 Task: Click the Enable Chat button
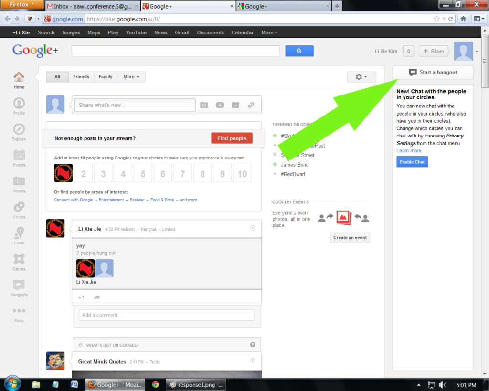point(412,162)
